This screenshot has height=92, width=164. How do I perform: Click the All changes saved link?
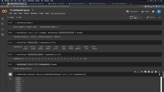(x=58, y=13)
